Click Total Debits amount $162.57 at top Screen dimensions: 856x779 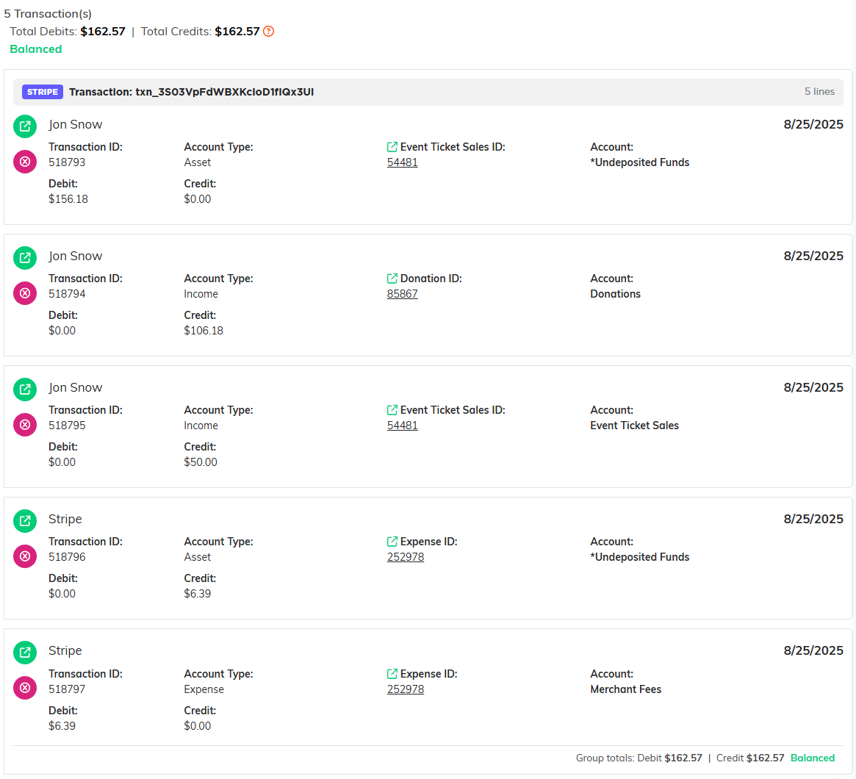(x=103, y=31)
